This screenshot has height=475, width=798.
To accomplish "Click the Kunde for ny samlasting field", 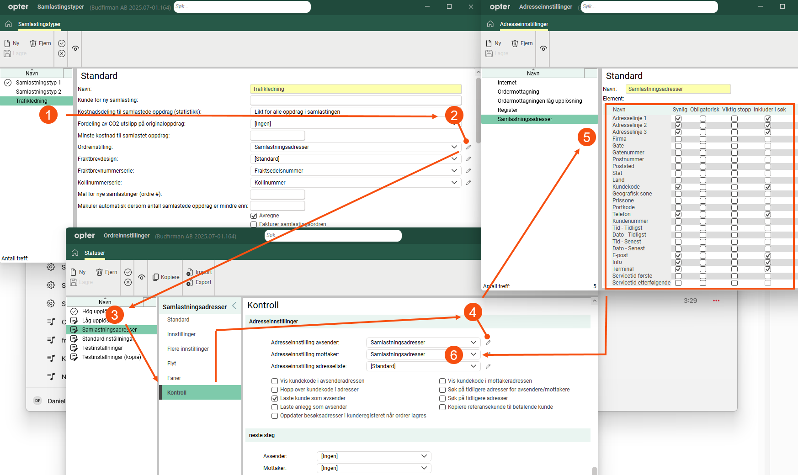I will (356, 100).
